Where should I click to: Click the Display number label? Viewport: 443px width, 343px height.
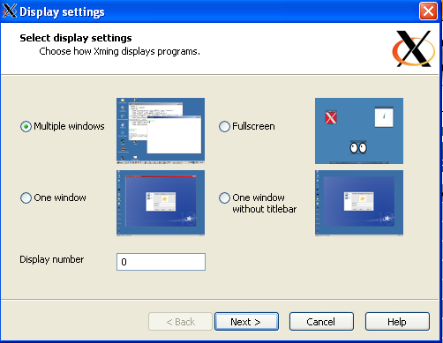point(52,259)
